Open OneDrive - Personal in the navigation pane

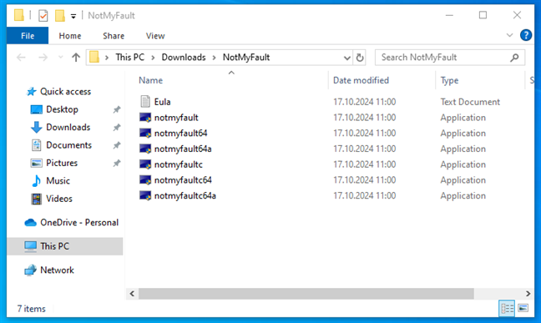coord(79,223)
